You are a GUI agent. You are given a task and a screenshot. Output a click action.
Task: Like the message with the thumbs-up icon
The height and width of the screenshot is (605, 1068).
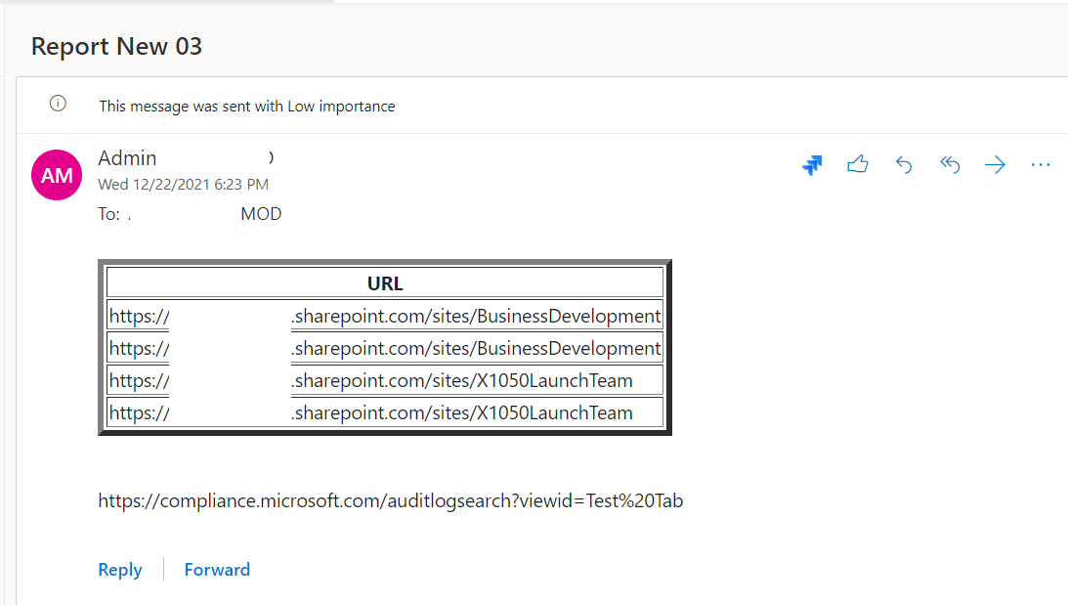(858, 164)
